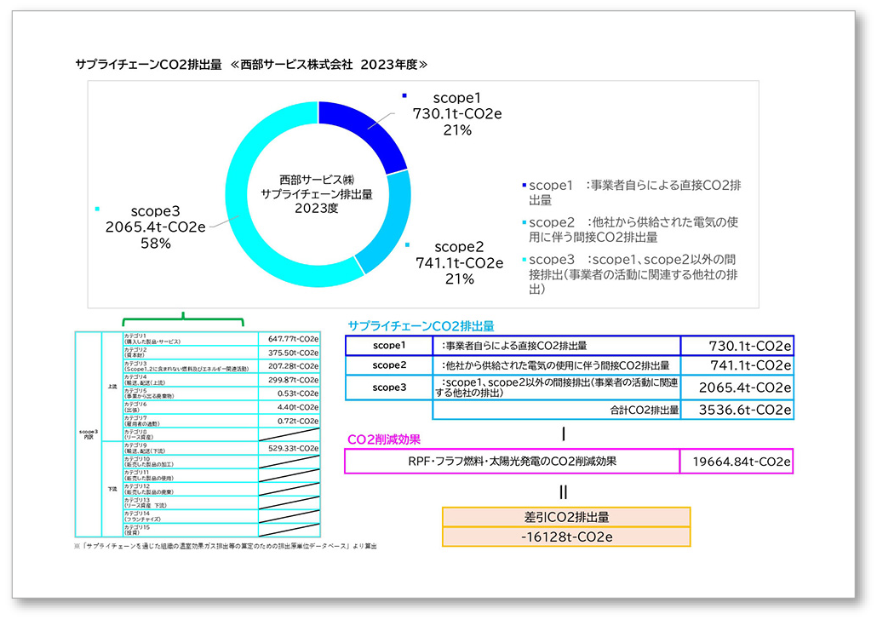Click the cyan marker beside the scope3 chart label

point(97,209)
